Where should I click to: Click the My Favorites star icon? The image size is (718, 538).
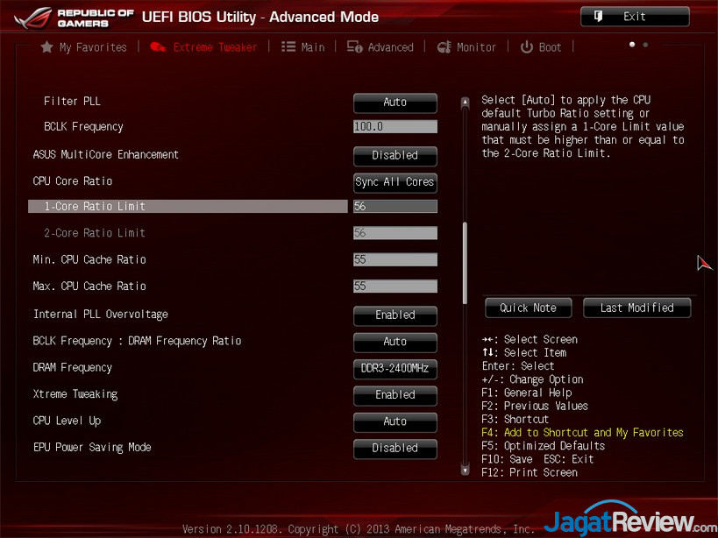46,46
